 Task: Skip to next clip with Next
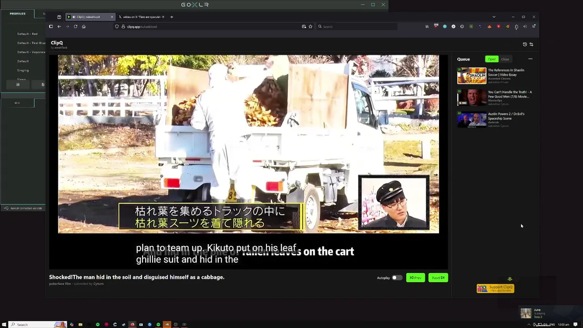438,277
